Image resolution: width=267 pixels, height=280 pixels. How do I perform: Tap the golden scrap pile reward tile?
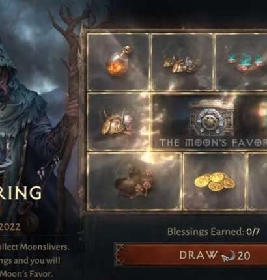[182, 62]
